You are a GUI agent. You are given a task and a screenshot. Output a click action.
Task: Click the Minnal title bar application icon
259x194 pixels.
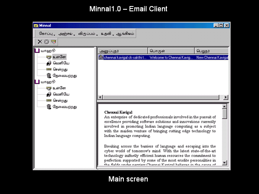[x=36, y=25]
